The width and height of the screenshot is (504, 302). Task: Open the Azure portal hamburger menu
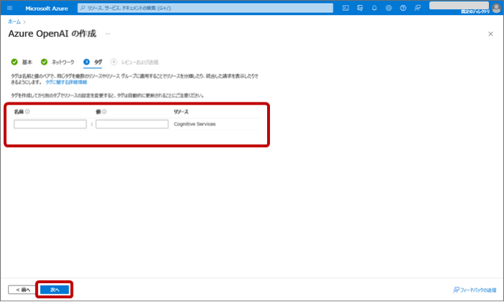tap(9, 8)
